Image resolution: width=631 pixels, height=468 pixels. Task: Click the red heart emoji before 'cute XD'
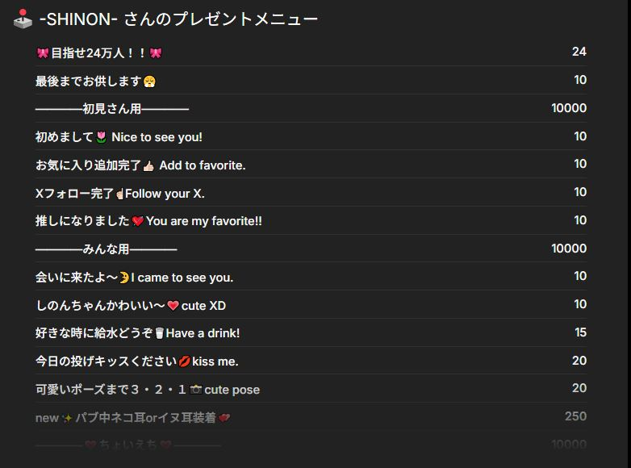(173, 306)
